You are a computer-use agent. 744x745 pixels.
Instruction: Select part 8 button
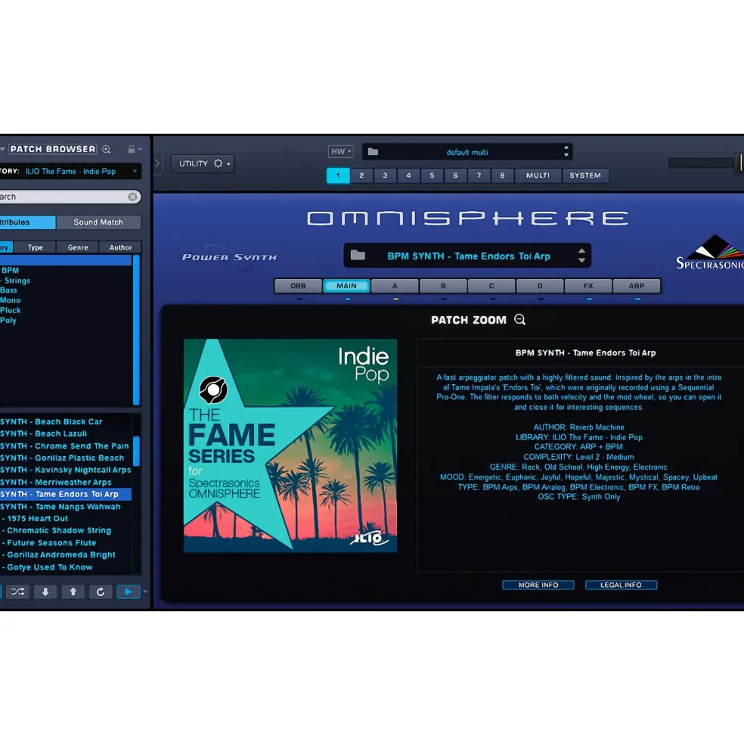click(x=502, y=175)
